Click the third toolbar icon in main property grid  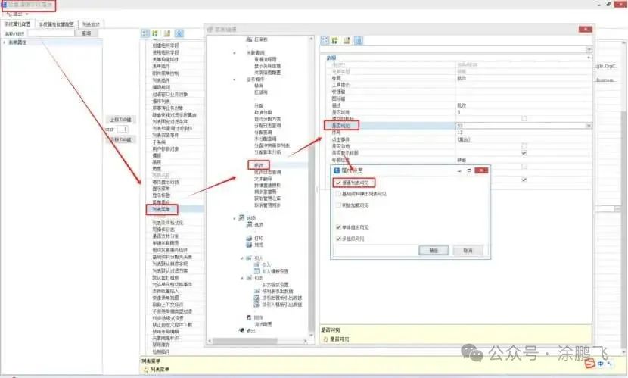pos(167,33)
